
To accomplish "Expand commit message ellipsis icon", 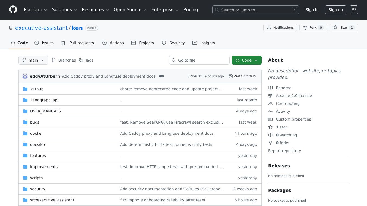I will click(162, 76).
